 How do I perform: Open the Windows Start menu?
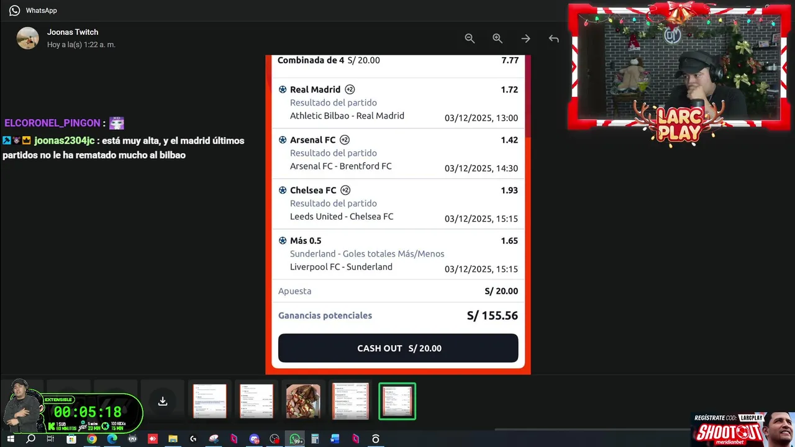click(x=11, y=439)
